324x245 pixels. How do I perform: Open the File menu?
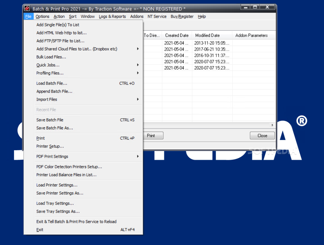click(28, 16)
